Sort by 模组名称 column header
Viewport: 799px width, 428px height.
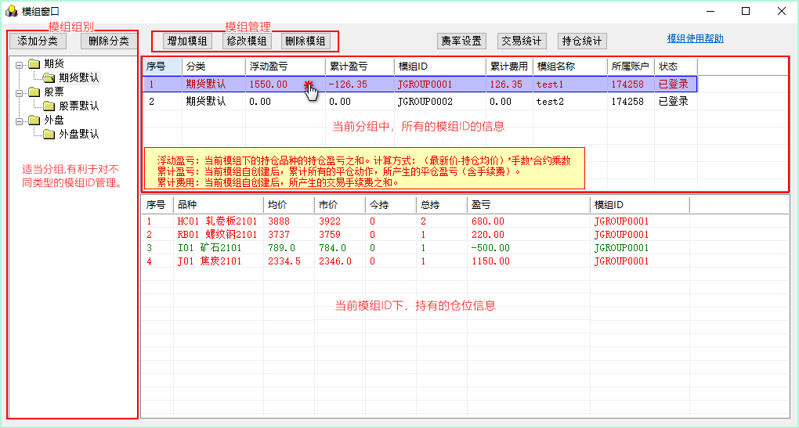point(570,67)
